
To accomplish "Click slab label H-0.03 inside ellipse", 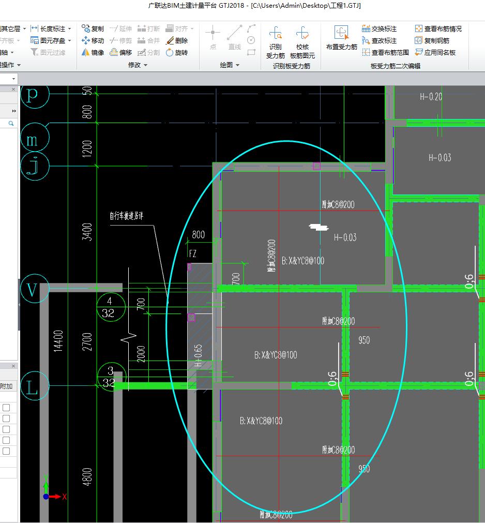I will click(345, 237).
